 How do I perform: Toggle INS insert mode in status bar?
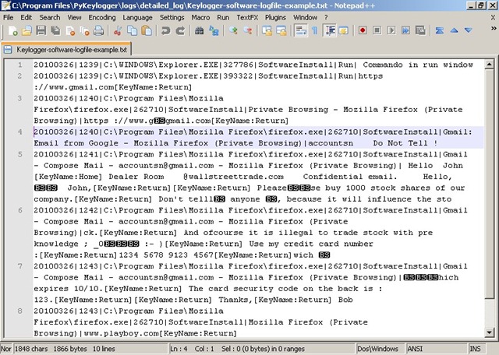click(476, 349)
